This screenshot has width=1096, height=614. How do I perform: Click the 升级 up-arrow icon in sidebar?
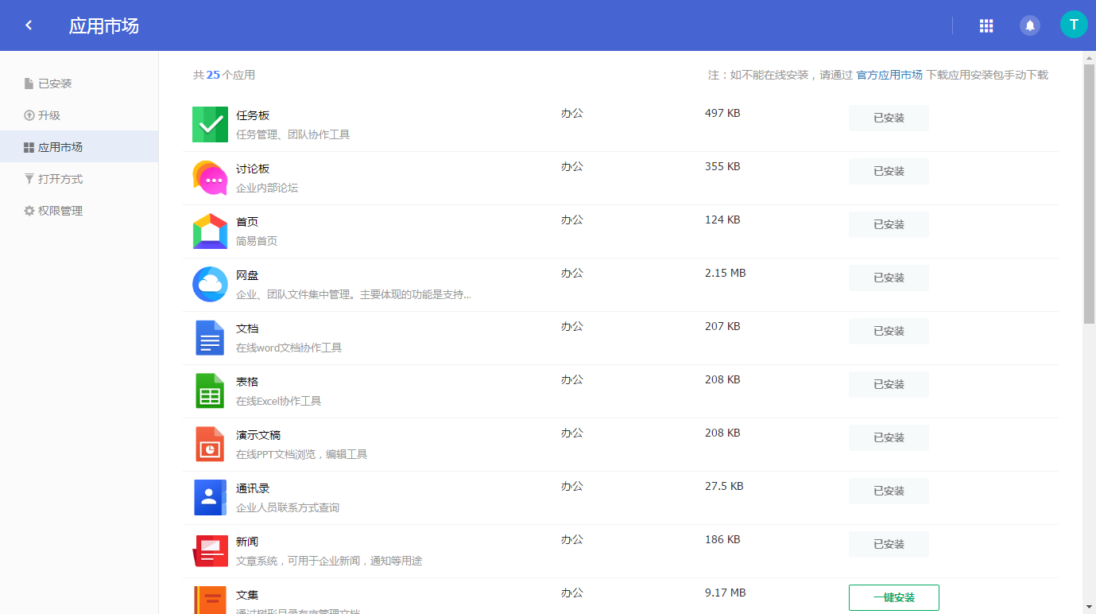point(29,115)
